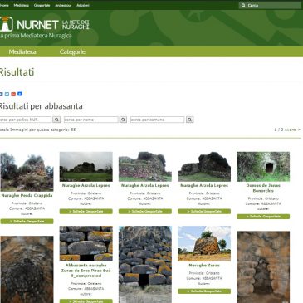Click La prima Mediateca Nuragica tagline
This screenshot has width=303, height=303.
tap(36, 36)
